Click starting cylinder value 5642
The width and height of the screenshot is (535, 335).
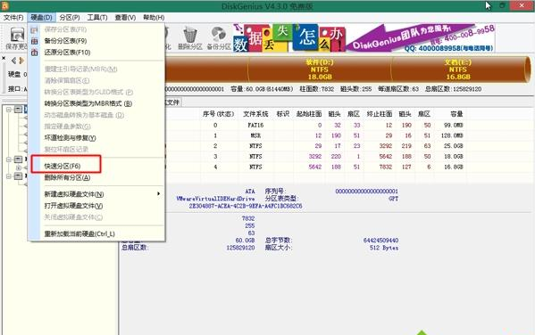pyautogui.click(x=315, y=167)
